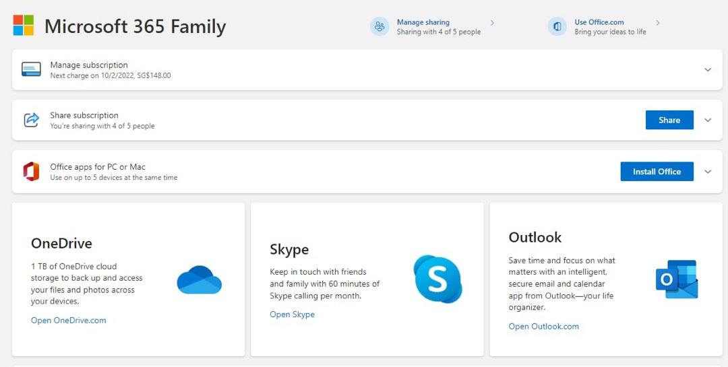Open the arrow next to Use Office.com

pyautogui.click(x=657, y=22)
